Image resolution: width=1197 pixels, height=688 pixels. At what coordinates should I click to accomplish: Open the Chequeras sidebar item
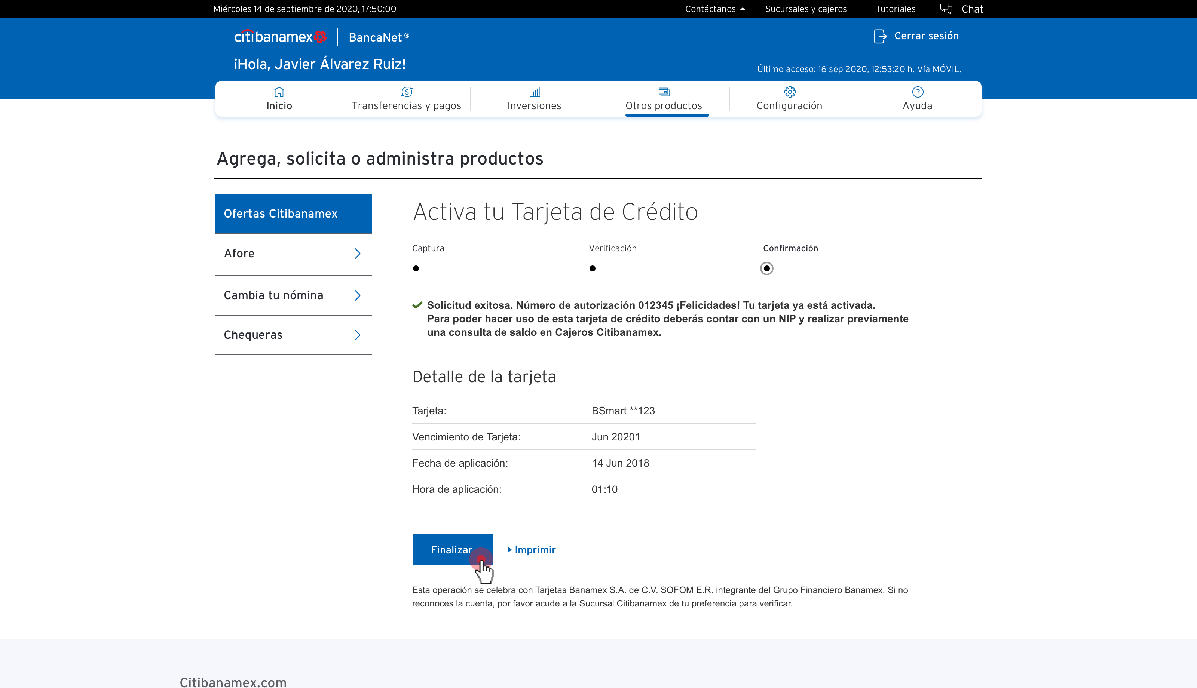(294, 335)
